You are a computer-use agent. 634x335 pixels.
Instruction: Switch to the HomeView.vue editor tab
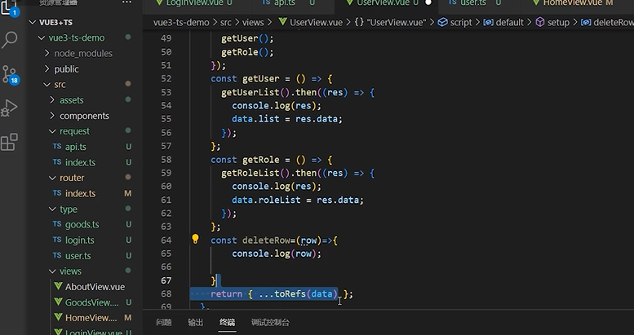click(x=574, y=3)
